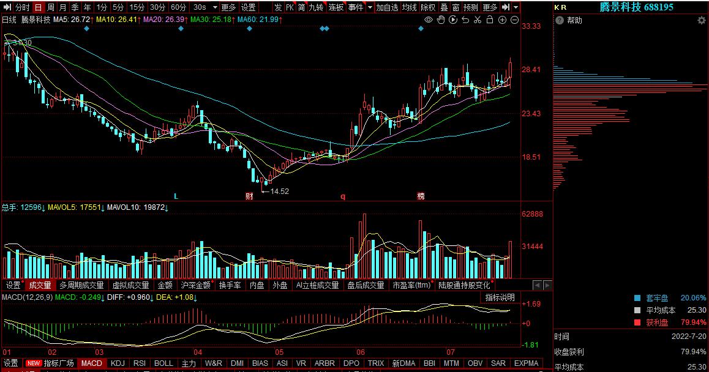The image size is (709, 372).
Task: Open the 30s period dropdown arrow
Action: (215, 8)
